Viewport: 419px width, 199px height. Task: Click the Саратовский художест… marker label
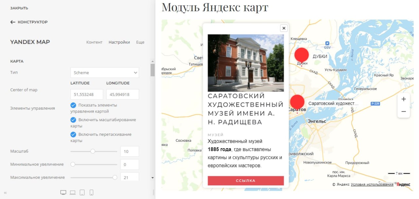tap(333, 103)
